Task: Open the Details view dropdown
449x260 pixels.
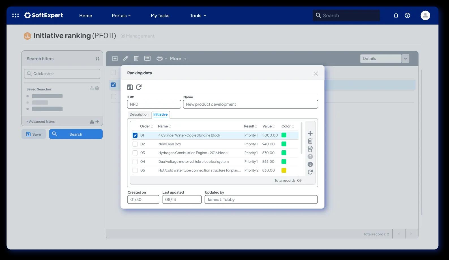Action: [x=405, y=58]
